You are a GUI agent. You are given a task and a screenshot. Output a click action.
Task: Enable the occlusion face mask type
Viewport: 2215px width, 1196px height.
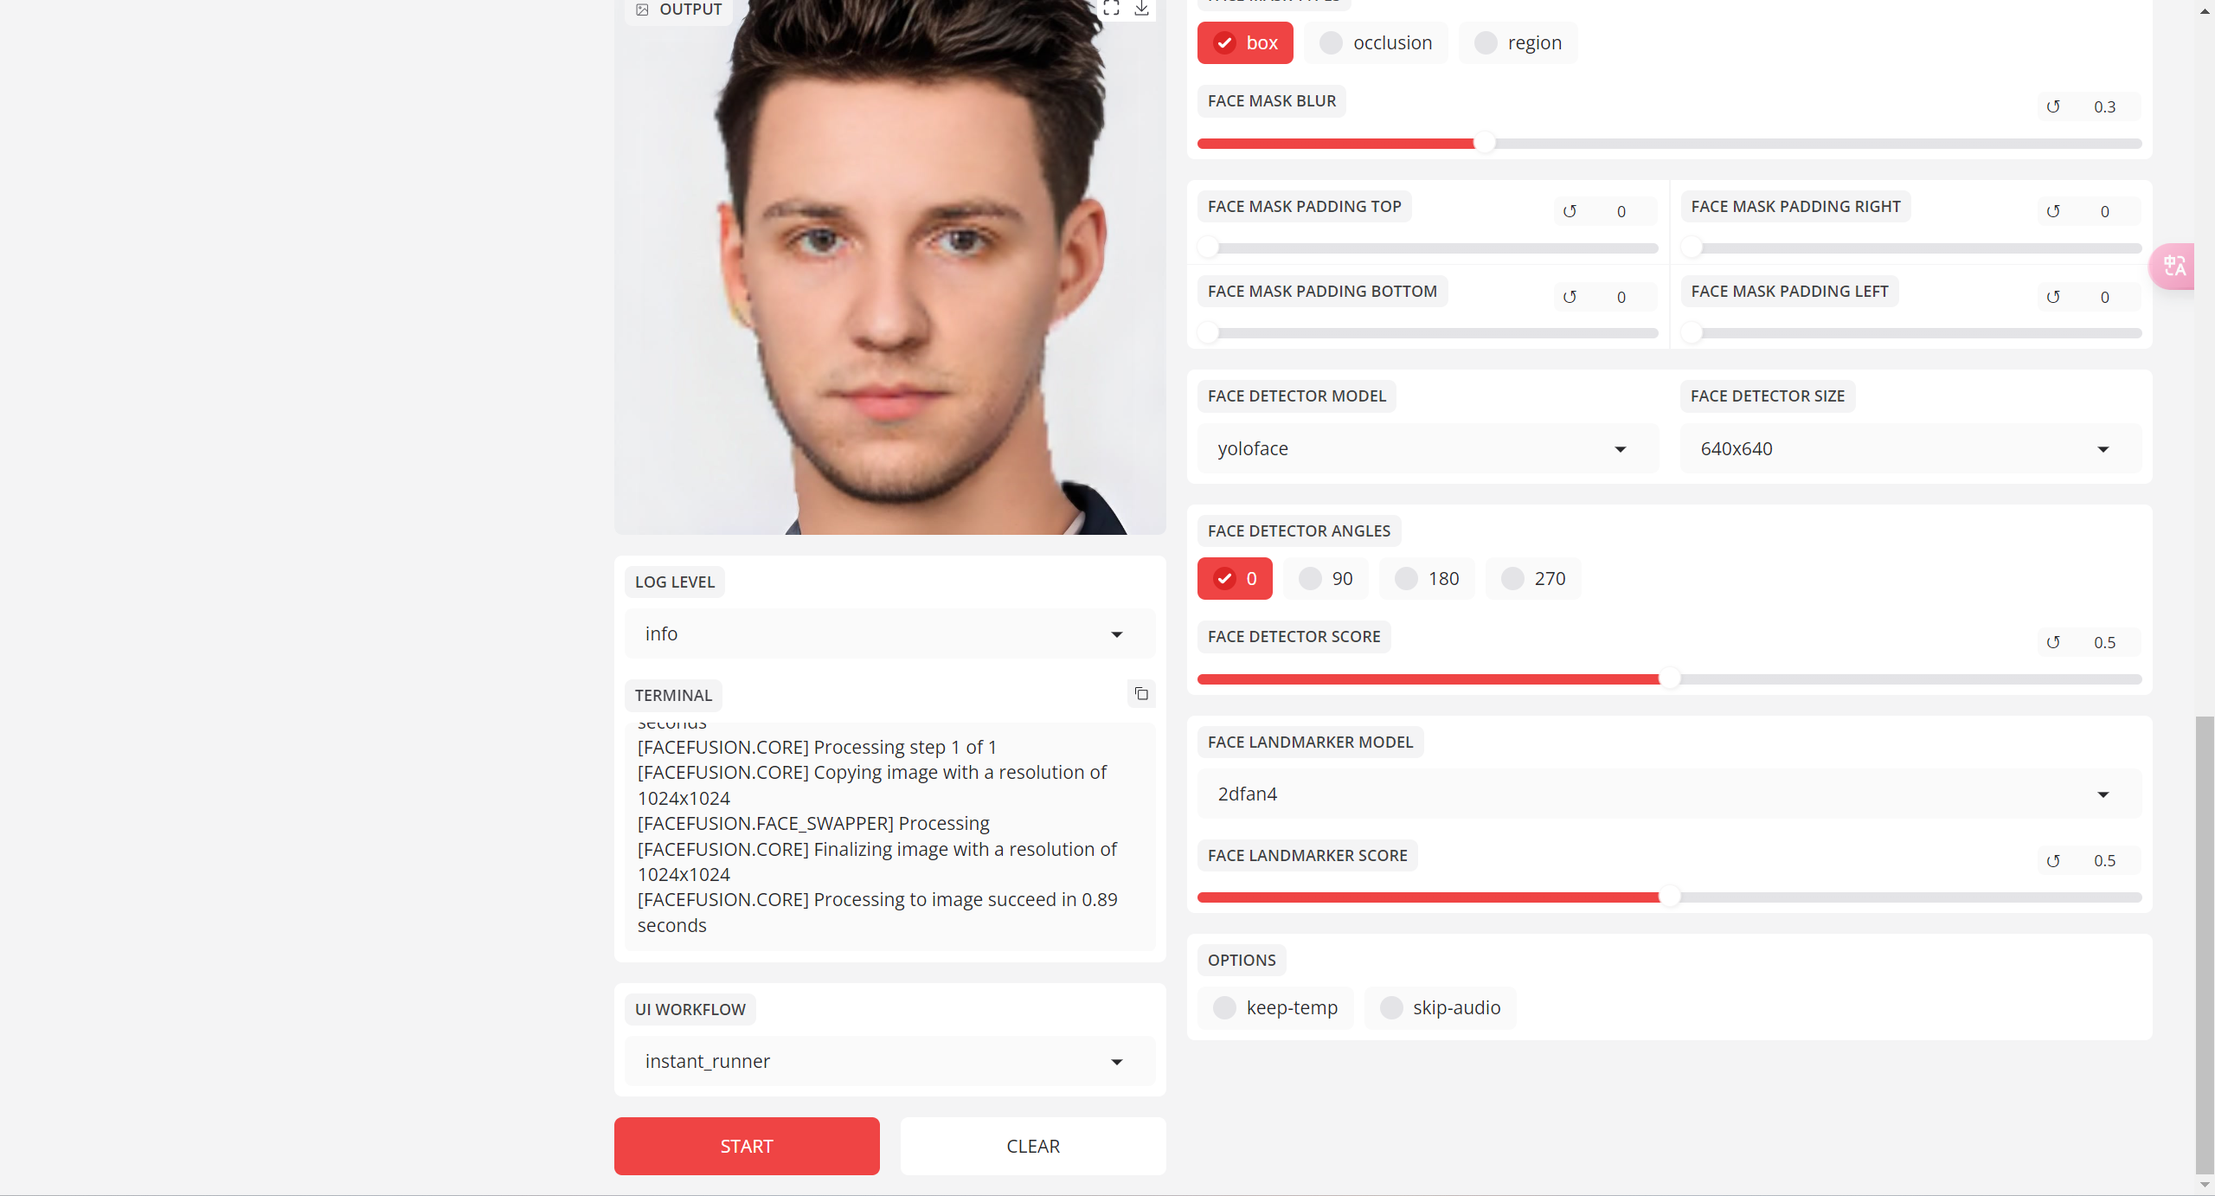point(1376,43)
